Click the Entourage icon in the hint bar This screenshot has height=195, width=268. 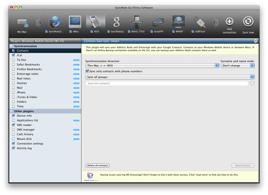point(90,175)
